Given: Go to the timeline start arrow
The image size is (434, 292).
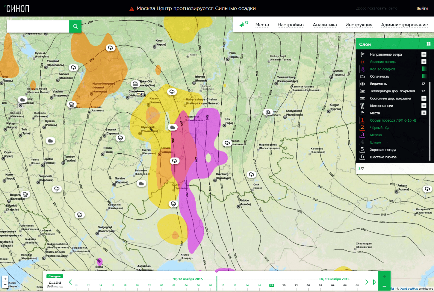Looking at the screenshot, I should [70, 282].
